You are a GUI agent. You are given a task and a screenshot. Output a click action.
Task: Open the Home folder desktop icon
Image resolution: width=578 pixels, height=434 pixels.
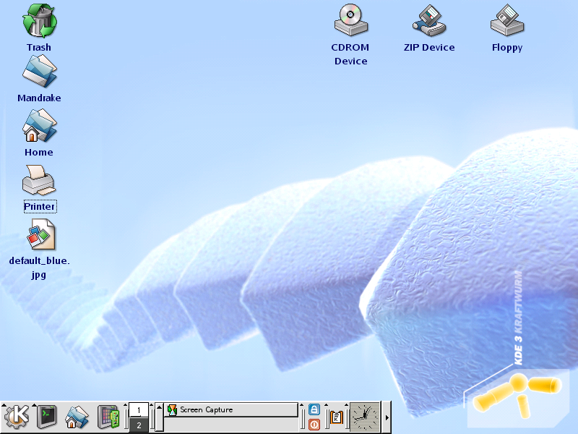(x=39, y=125)
